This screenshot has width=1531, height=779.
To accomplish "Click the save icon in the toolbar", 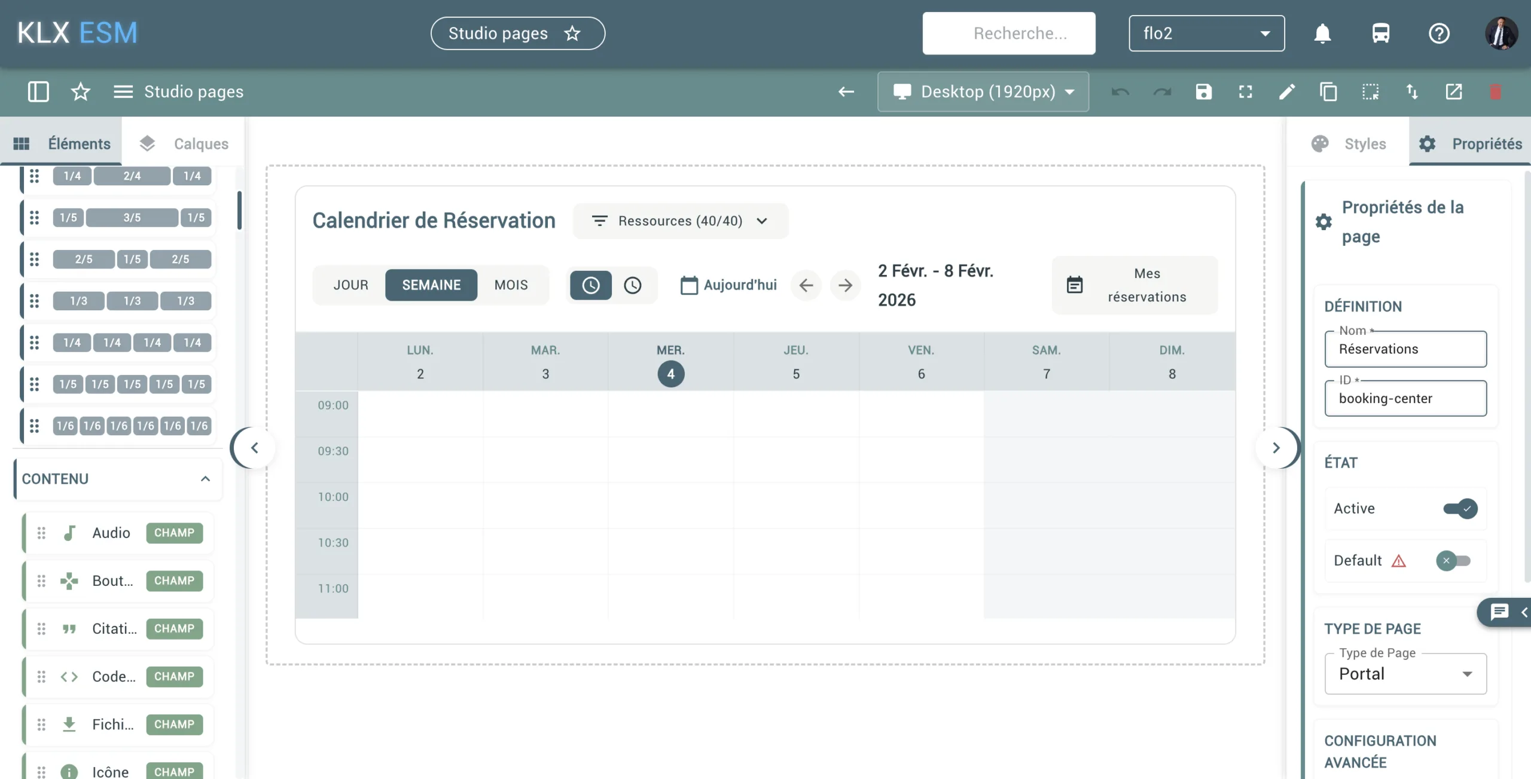I will pos(1203,91).
